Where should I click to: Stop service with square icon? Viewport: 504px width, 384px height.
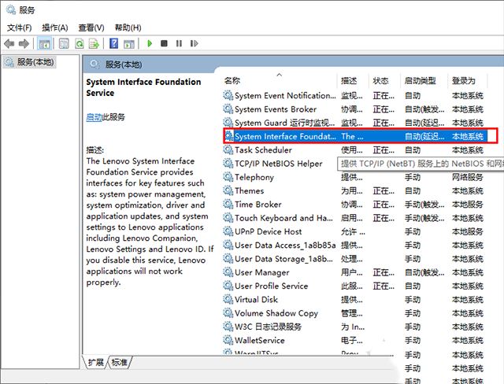164,43
